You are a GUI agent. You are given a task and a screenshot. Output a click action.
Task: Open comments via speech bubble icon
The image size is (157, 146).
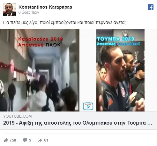click(25, 140)
